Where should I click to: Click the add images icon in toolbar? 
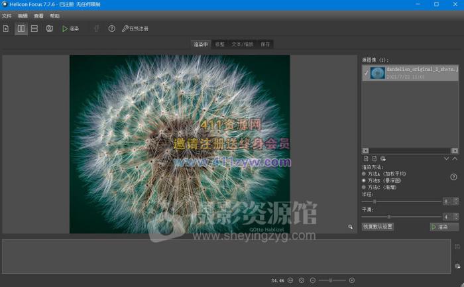click(x=6, y=29)
